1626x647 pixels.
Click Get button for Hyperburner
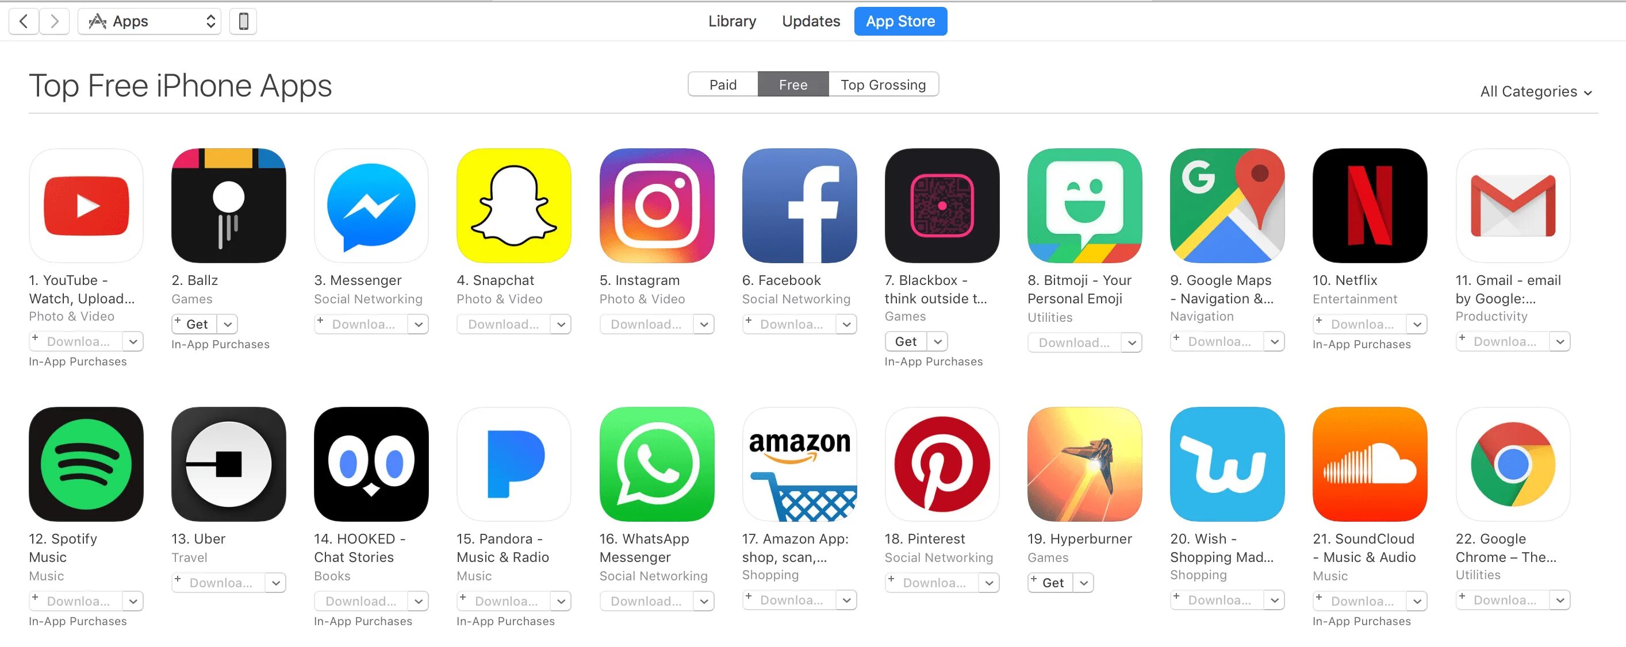(x=1052, y=583)
